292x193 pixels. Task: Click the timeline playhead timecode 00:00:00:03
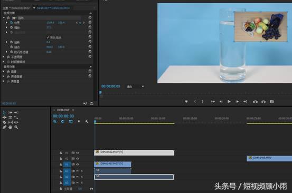(63, 116)
